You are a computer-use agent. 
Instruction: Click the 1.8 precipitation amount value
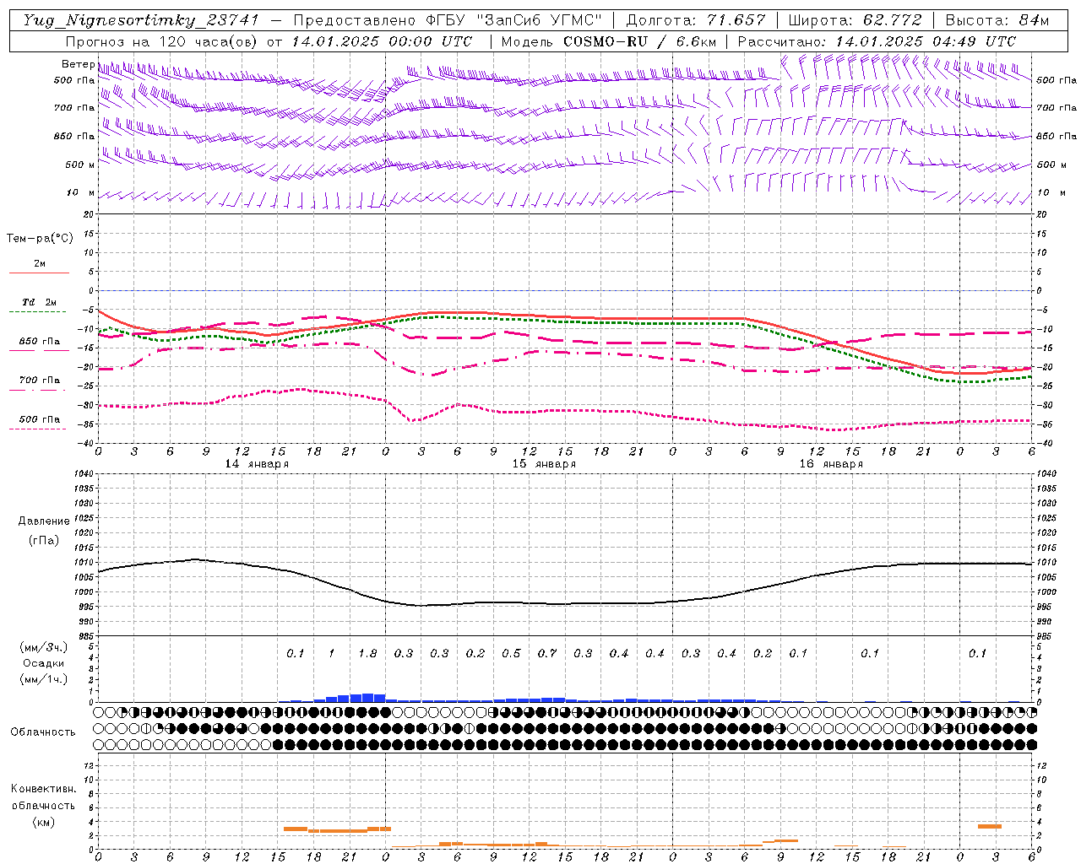(x=367, y=654)
